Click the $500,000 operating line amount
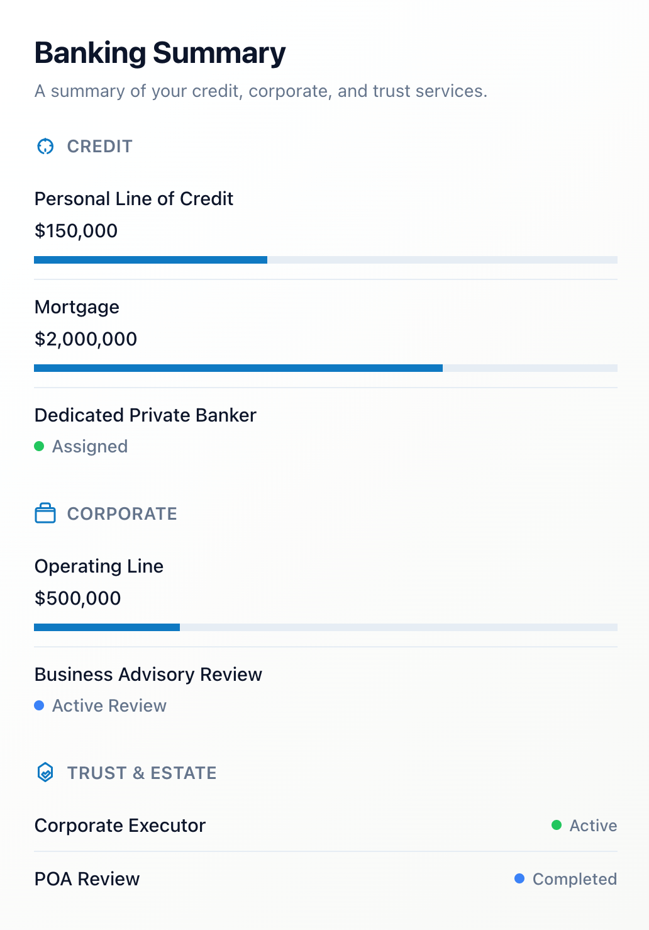This screenshot has height=930, width=649. 78,598
